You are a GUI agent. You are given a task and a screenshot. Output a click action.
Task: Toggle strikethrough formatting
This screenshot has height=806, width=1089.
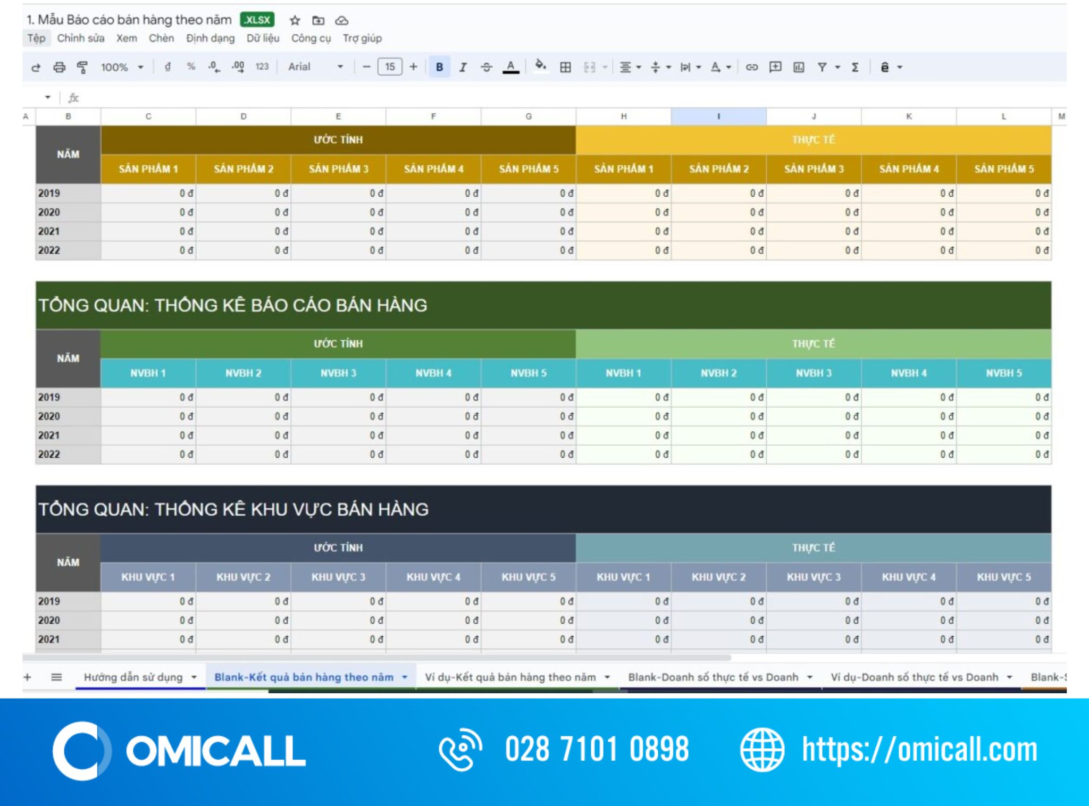[x=486, y=67]
